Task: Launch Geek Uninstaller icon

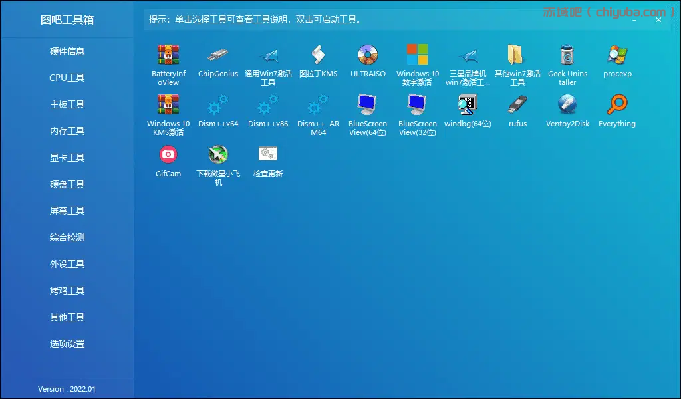Action: point(567,55)
